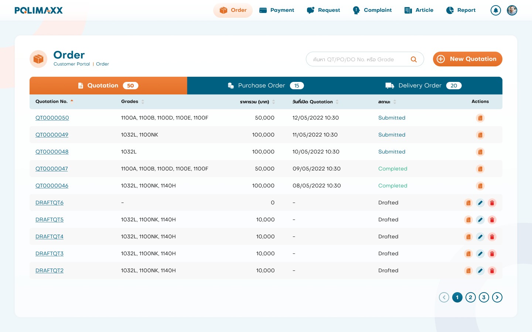This screenshot has height=332, width=532.
Task: Open the Payment menu
Action: point(277,10)
